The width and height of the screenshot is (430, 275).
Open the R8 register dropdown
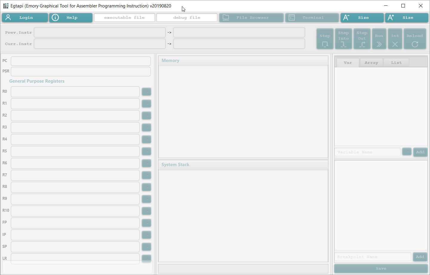146,187
